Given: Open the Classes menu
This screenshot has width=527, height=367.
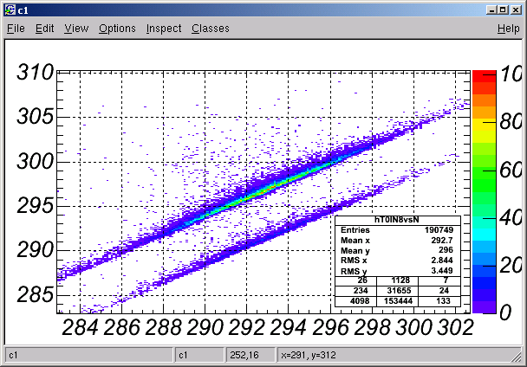Looking at the screenshot, I should pos(211,29).
